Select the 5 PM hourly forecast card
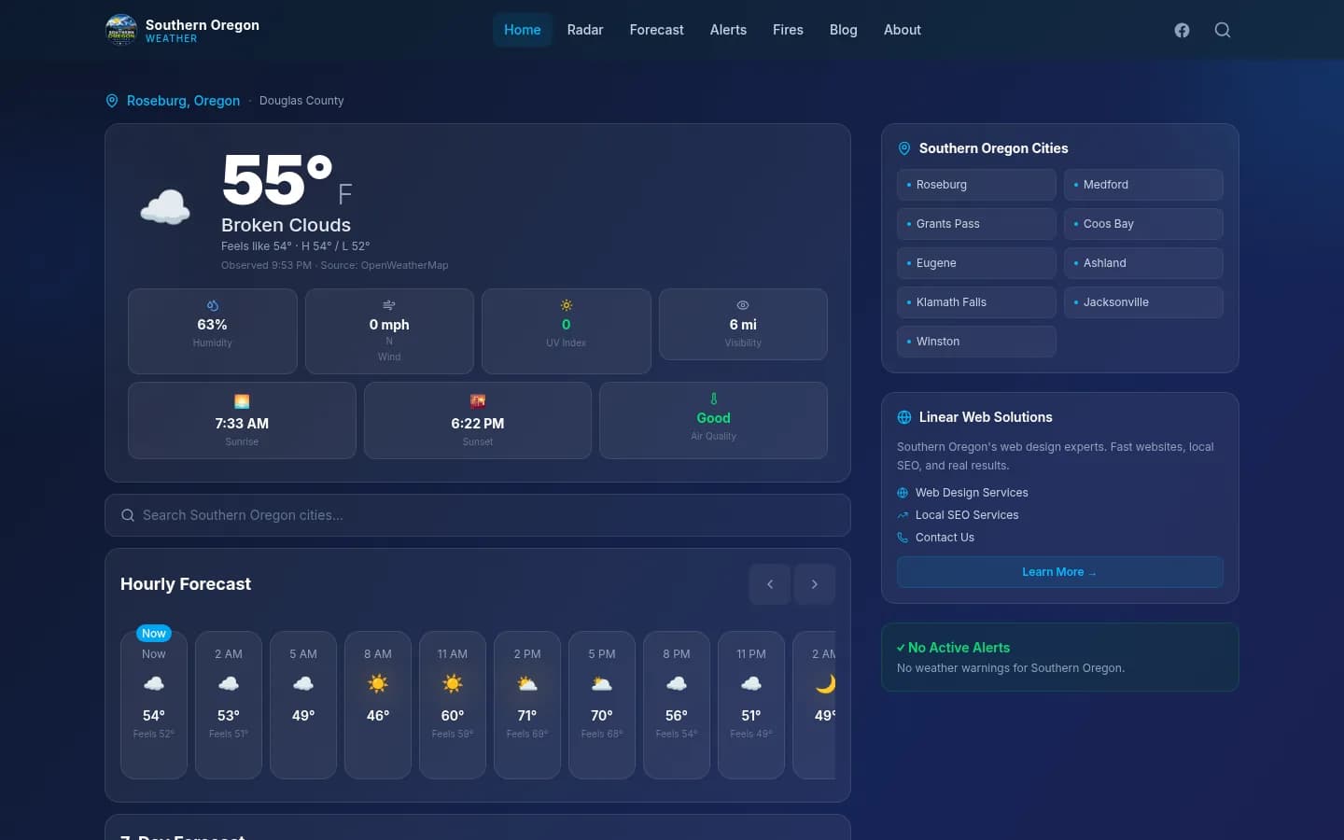The image size is (1344, 840). [x=602, y=705]
